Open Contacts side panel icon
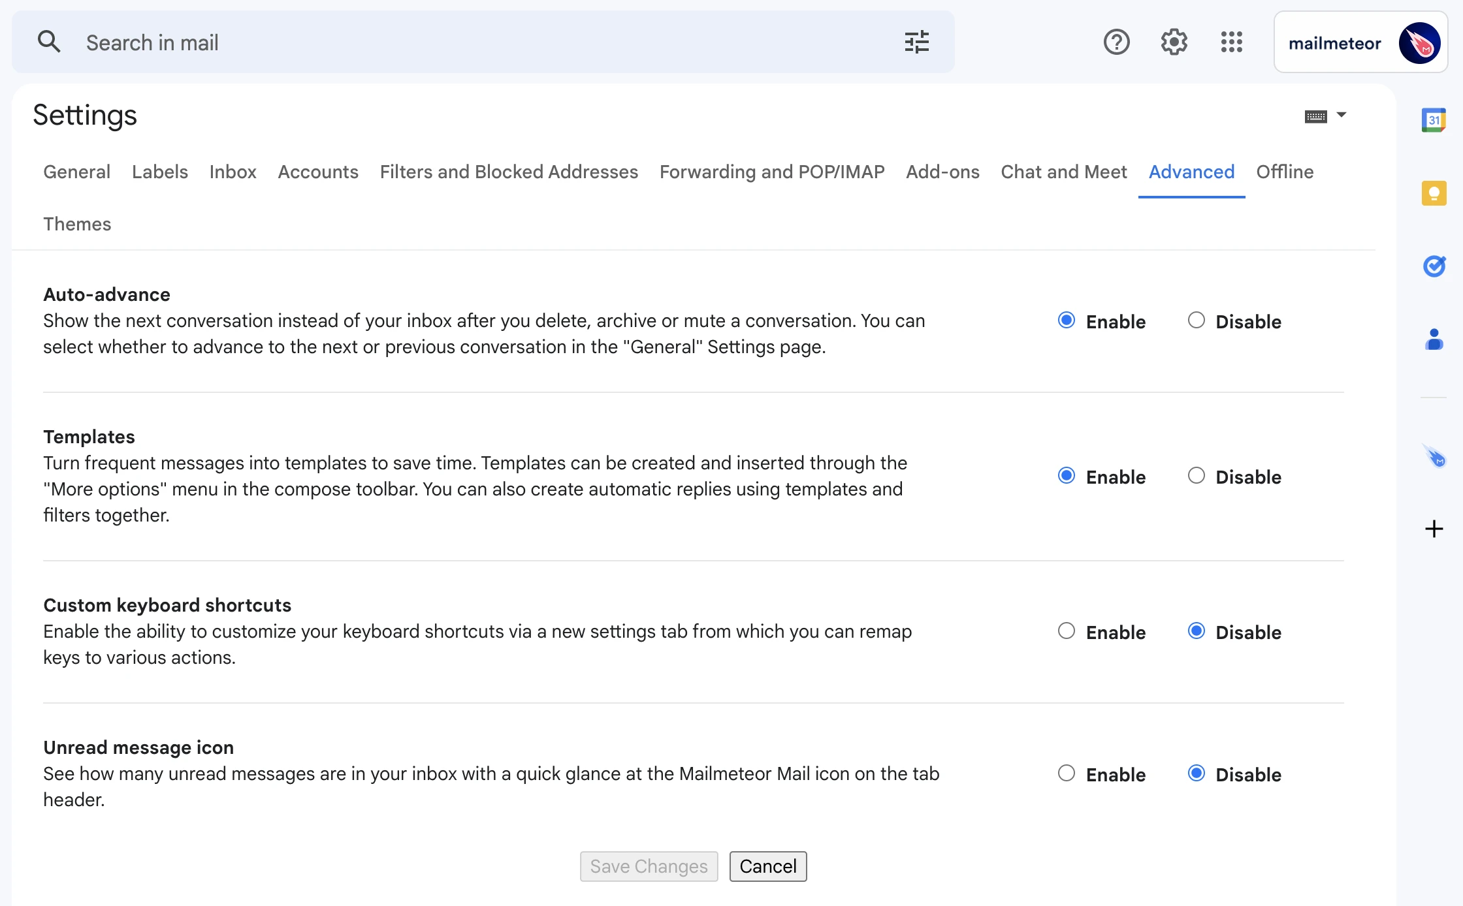The width and height of the screenshot is (1463, 906). [x=1434, y=339]
